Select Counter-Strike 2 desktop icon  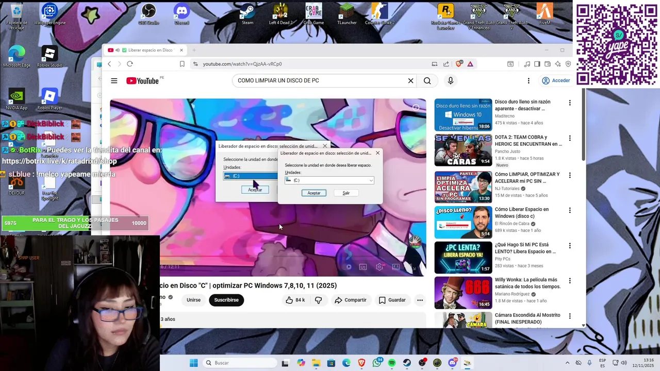click(x=379, y=14)
